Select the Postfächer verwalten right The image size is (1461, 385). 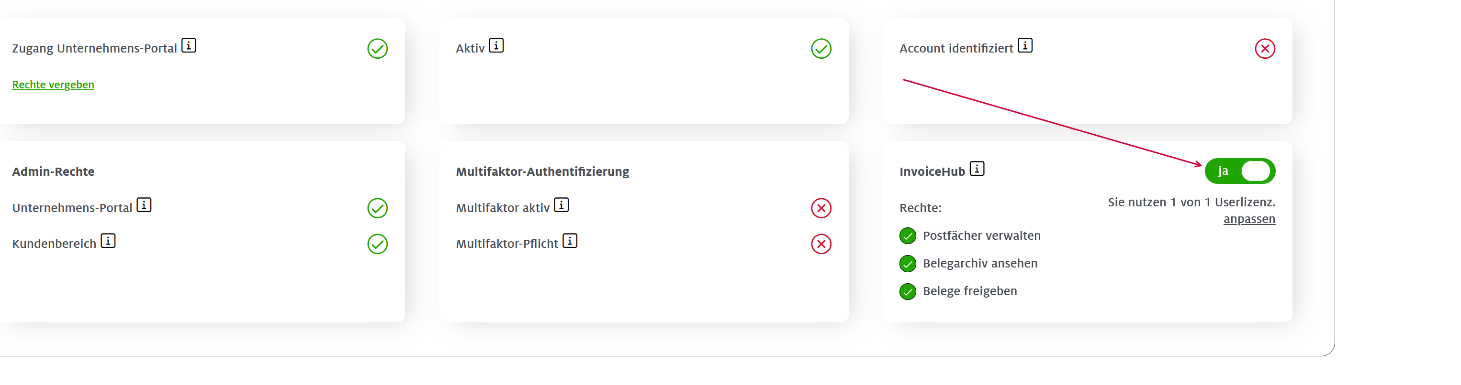coord(970,235)
